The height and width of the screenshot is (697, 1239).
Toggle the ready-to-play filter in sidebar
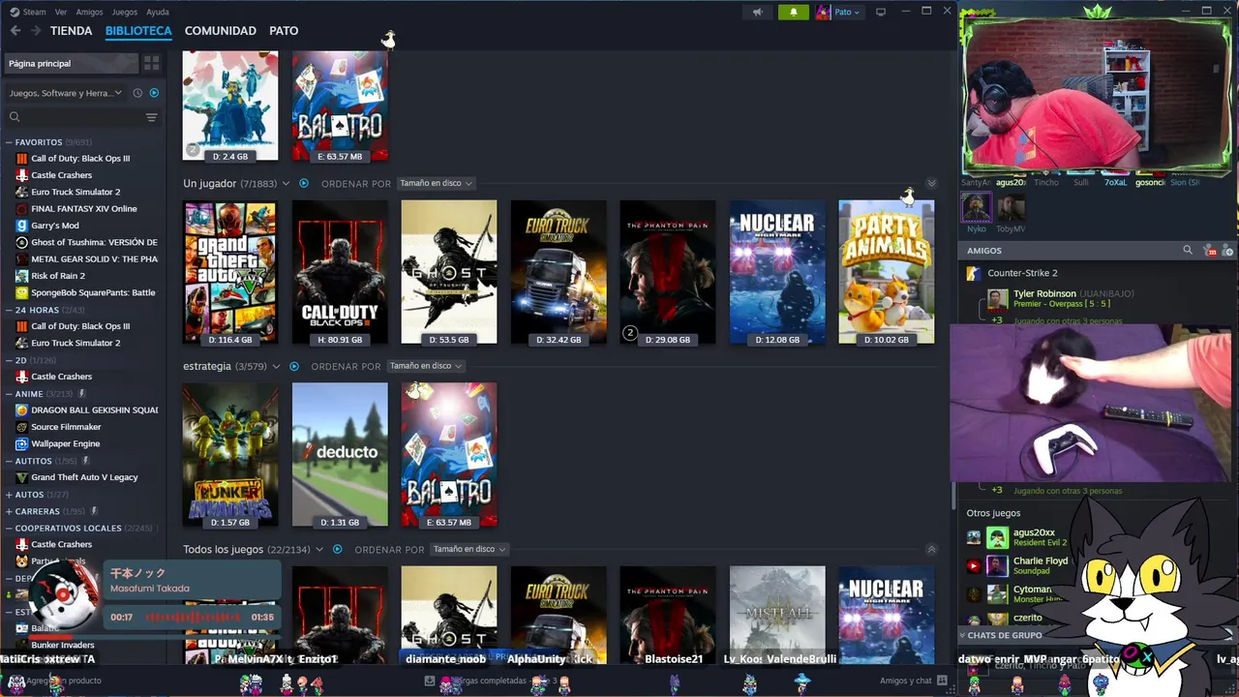click(154, 93)
